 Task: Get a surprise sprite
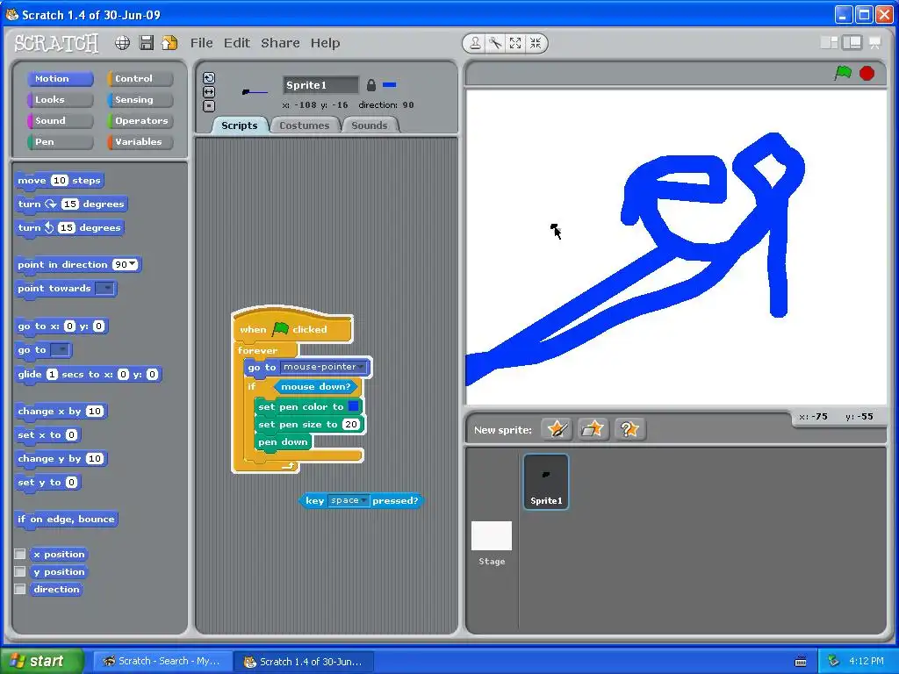coord(629,428)
